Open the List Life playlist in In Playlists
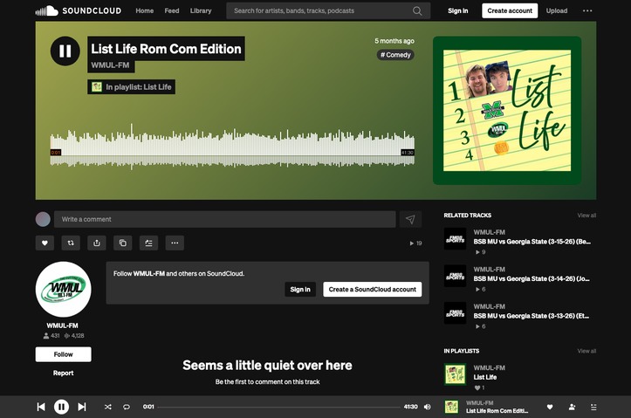631x418 pixels. click(485, 377)
